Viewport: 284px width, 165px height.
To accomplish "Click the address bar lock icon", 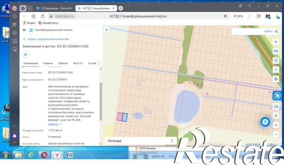I will tap(51, 16).
